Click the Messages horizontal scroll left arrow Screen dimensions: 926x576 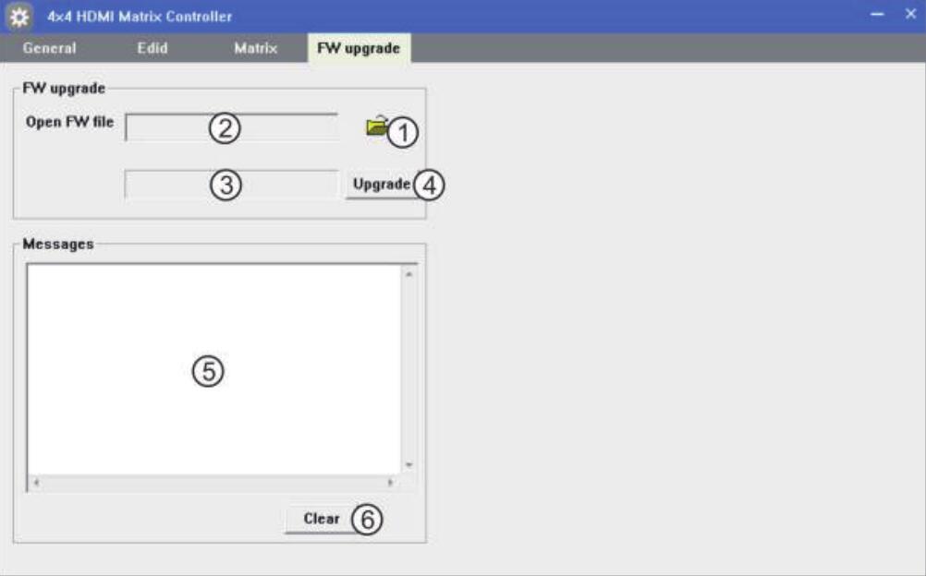(36, 483)
